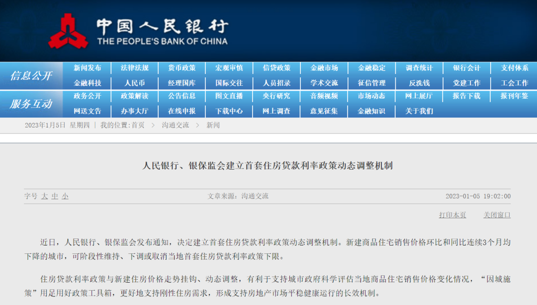The image size is (537, 305).
Task: Open 公告信息 page
Action: pyautogui.click(x=182, y=96)
